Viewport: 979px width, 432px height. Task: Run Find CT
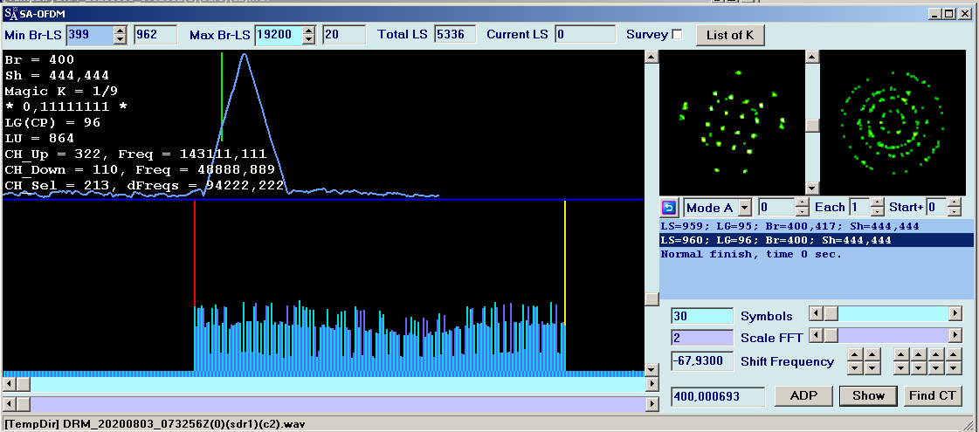932,396
